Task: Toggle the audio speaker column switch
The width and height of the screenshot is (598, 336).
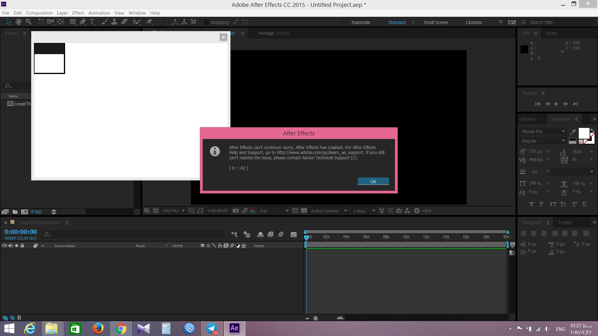Action: (11, 246)
